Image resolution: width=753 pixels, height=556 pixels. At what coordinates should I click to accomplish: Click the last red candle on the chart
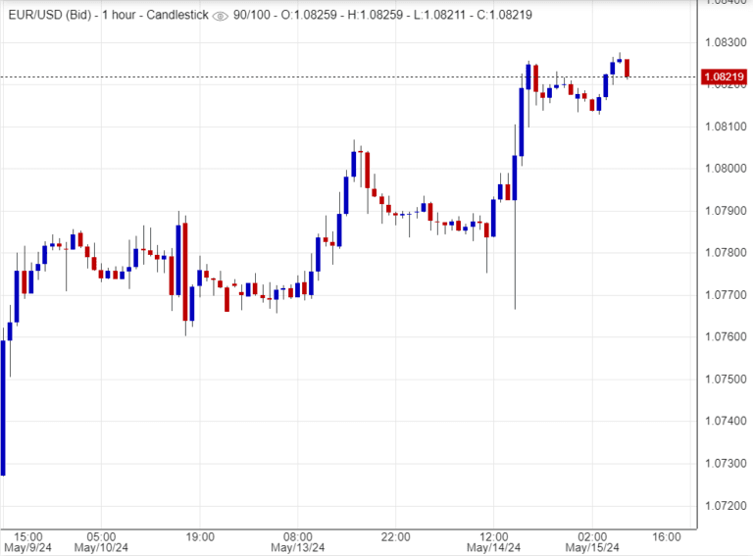627,68
